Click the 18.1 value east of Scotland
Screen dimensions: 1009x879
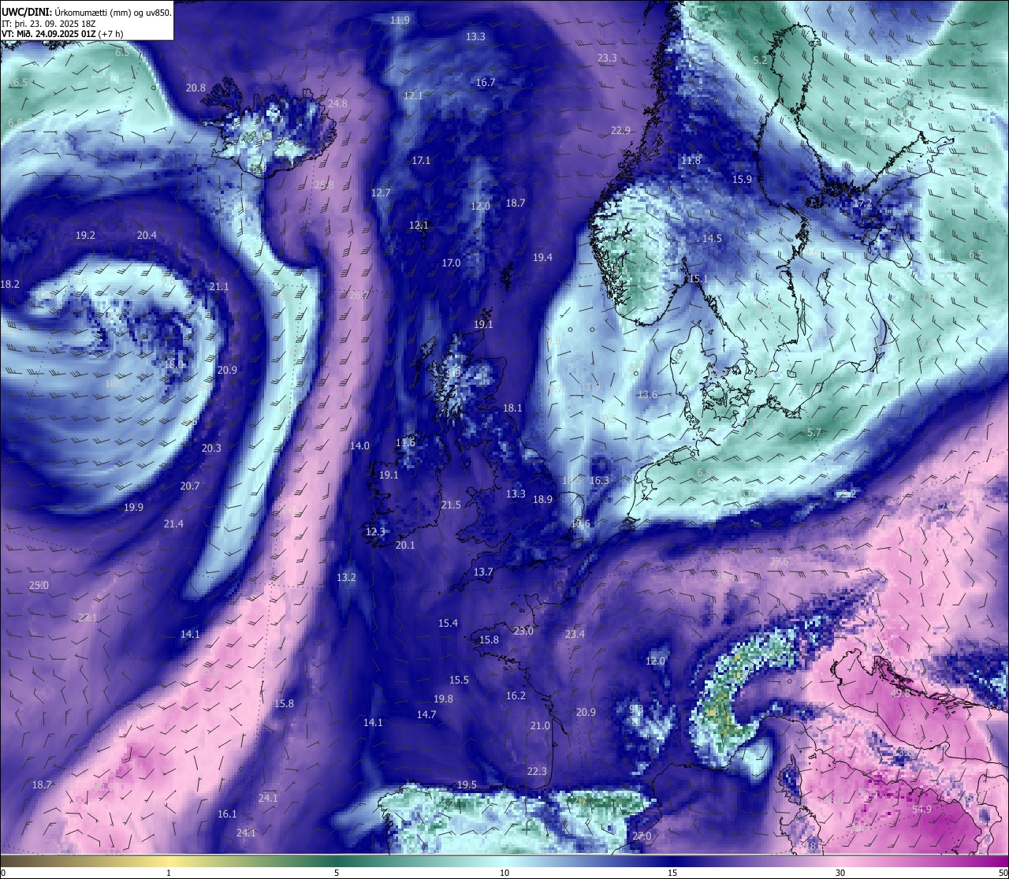(512, 408)
